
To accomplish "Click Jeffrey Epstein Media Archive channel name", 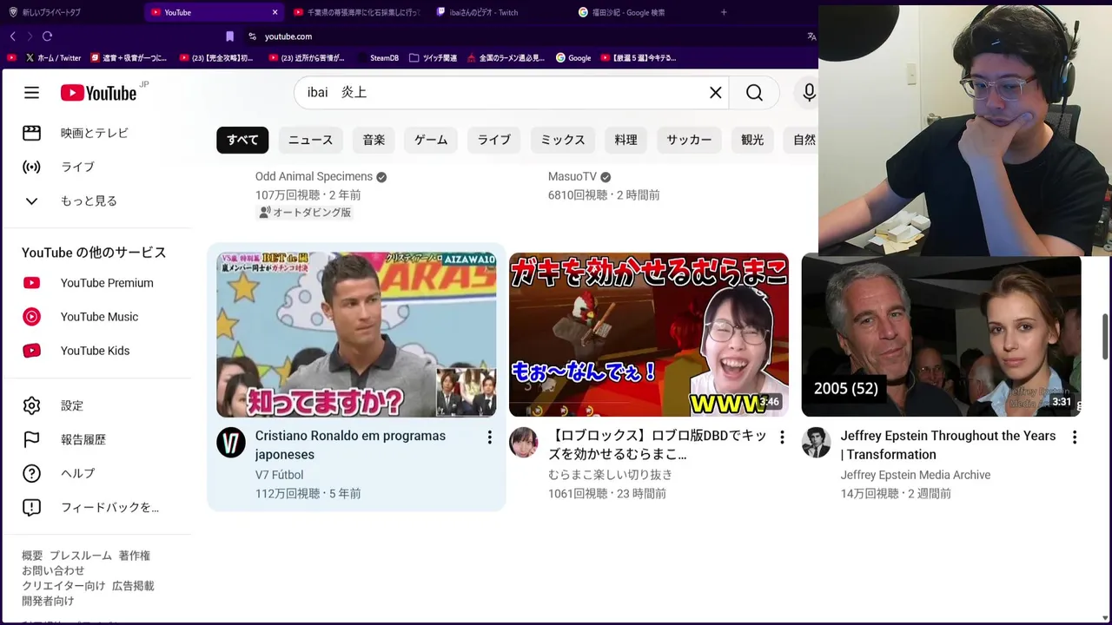I will pyautogui.click(x=916, y=475).
